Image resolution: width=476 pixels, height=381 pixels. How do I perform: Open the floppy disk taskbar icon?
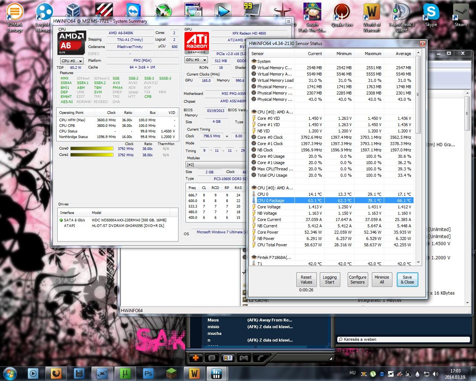[79, 373]
